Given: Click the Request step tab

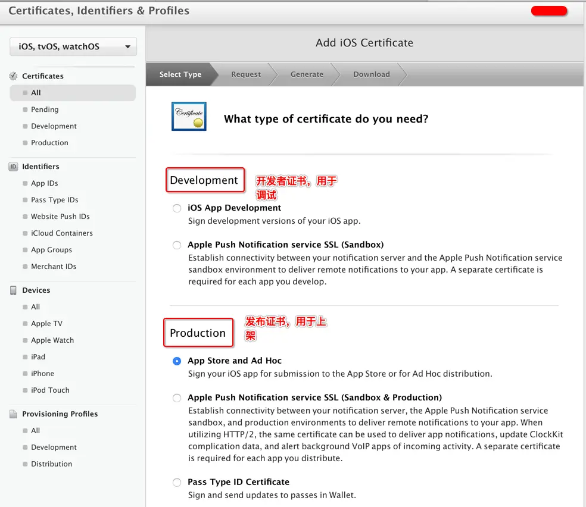Looking at the screenshot, I should (246, 74).
